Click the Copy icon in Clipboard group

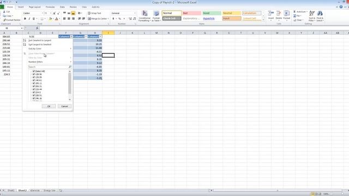4,16
